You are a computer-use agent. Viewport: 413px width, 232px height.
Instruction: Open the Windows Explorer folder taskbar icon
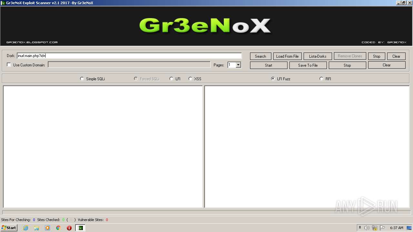click(x=36, y=228)
